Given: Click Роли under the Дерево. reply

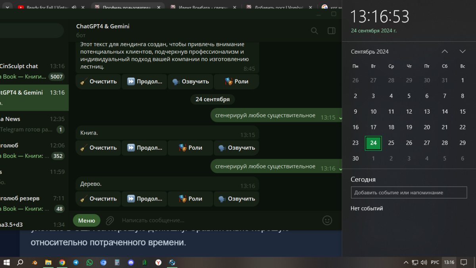Looking at the screenshot, I should (x=190, y=199).
